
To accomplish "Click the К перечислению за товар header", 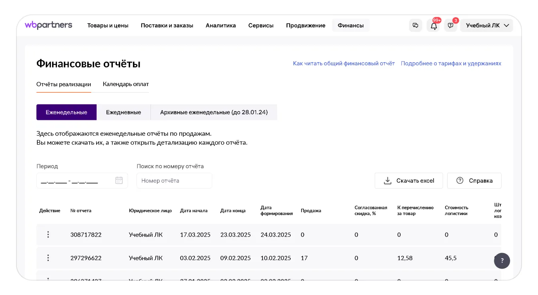I will (x=416, y=211).
